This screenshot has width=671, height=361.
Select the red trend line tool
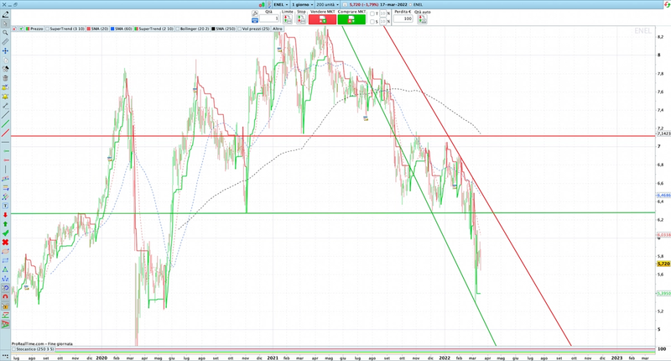[5, 133]
